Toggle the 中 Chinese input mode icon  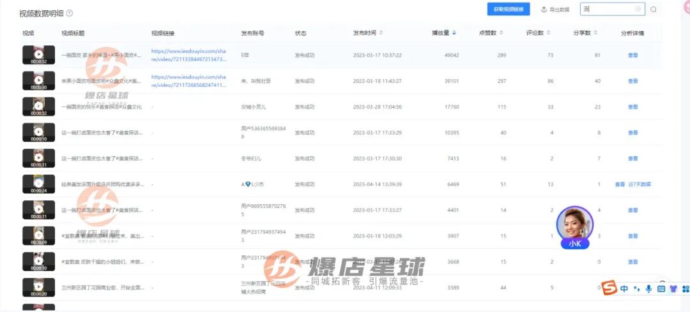click(x=624, y=288)
